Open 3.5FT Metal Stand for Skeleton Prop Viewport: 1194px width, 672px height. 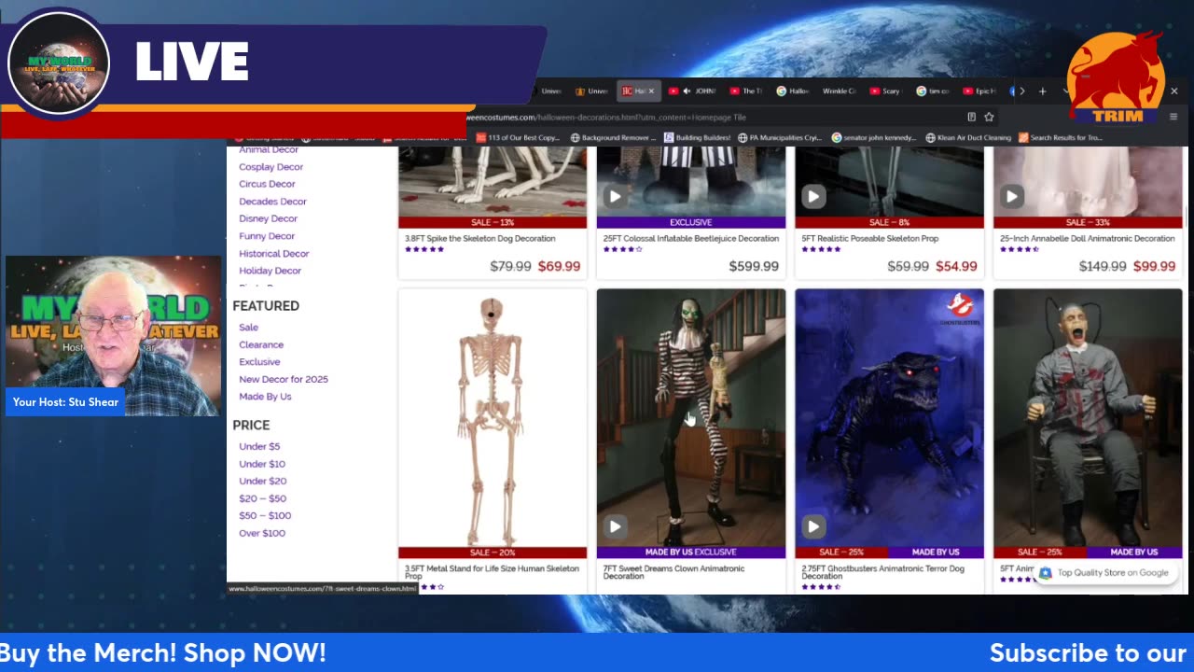492,572
